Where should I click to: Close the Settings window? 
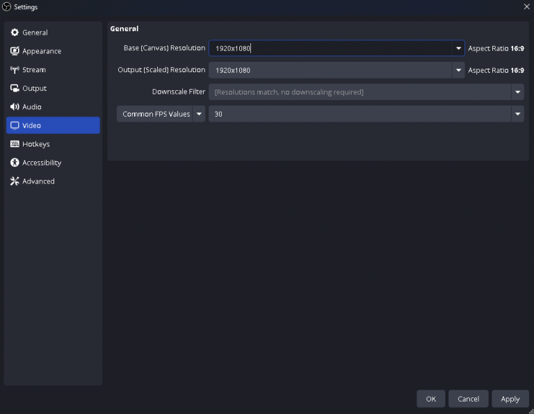[526, 6]
